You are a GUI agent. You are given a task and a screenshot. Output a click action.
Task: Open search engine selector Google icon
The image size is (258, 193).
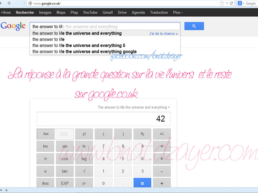pyautogui.click(x=240, y=3)
